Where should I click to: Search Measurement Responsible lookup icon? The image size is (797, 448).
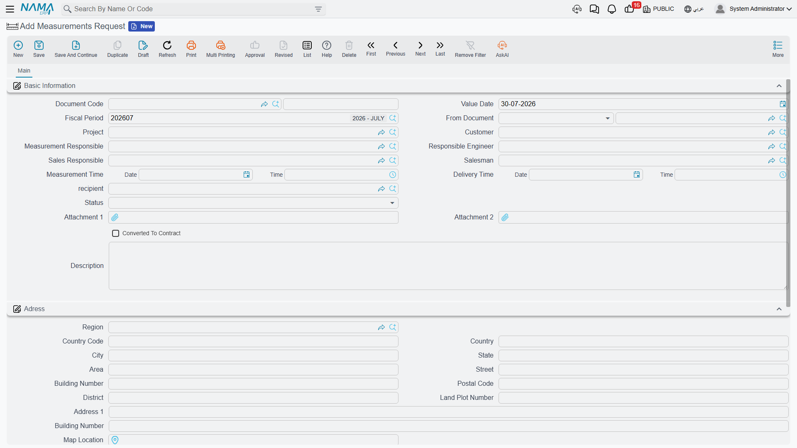click(x=393, y=146)
